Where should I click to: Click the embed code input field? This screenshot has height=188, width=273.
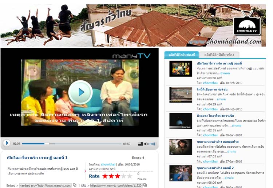coord(45,185)
